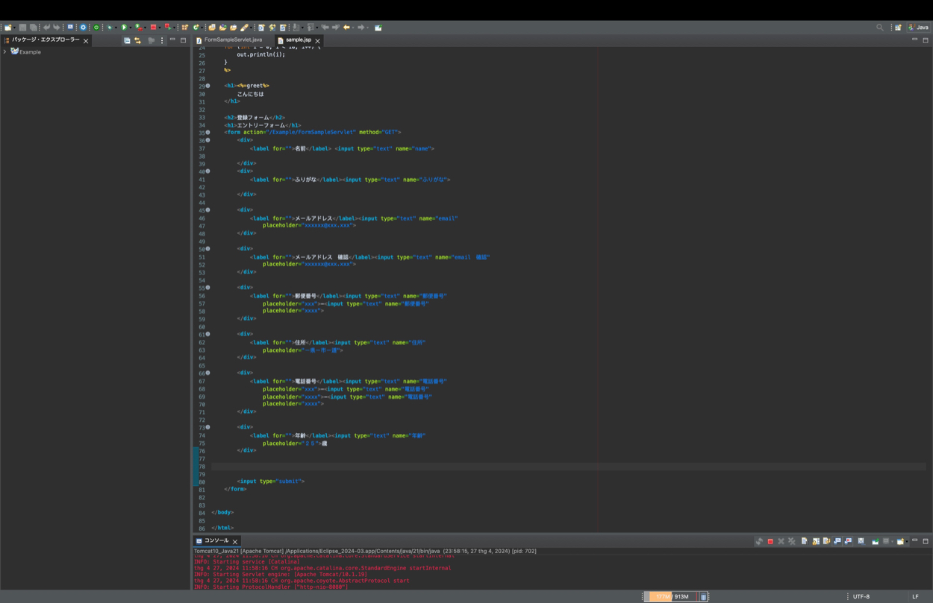Toggle Link with Editor in Package Explorer
Screen dimensions: 933x603
click(138, 40)
